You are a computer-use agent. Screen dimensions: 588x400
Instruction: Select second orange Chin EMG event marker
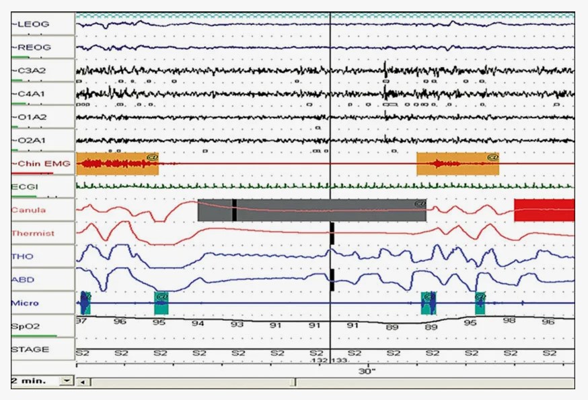click(457, 164)
